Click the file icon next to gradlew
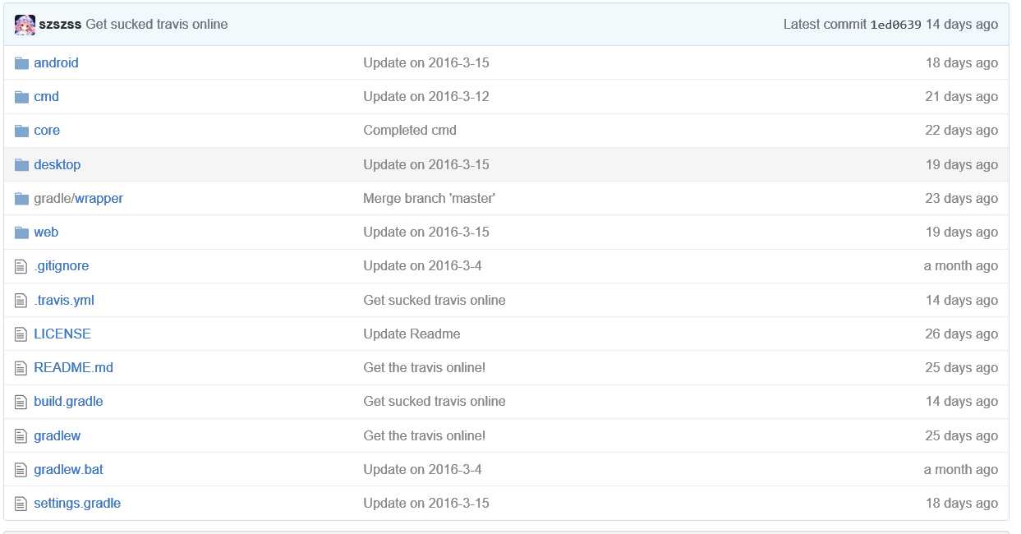Viewport: 1021px width, 534px height. 21,436
